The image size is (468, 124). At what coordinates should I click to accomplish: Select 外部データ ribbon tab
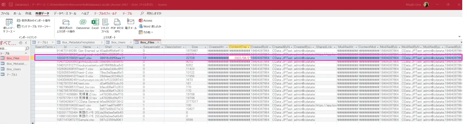[x=42, y=13]
